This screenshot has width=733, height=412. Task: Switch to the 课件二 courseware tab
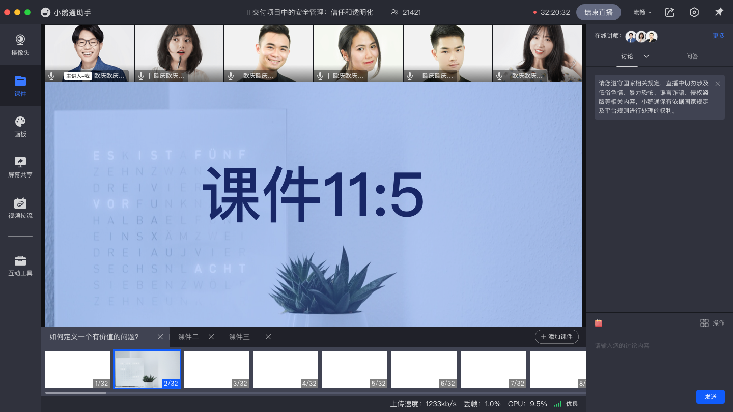(188, 337)
